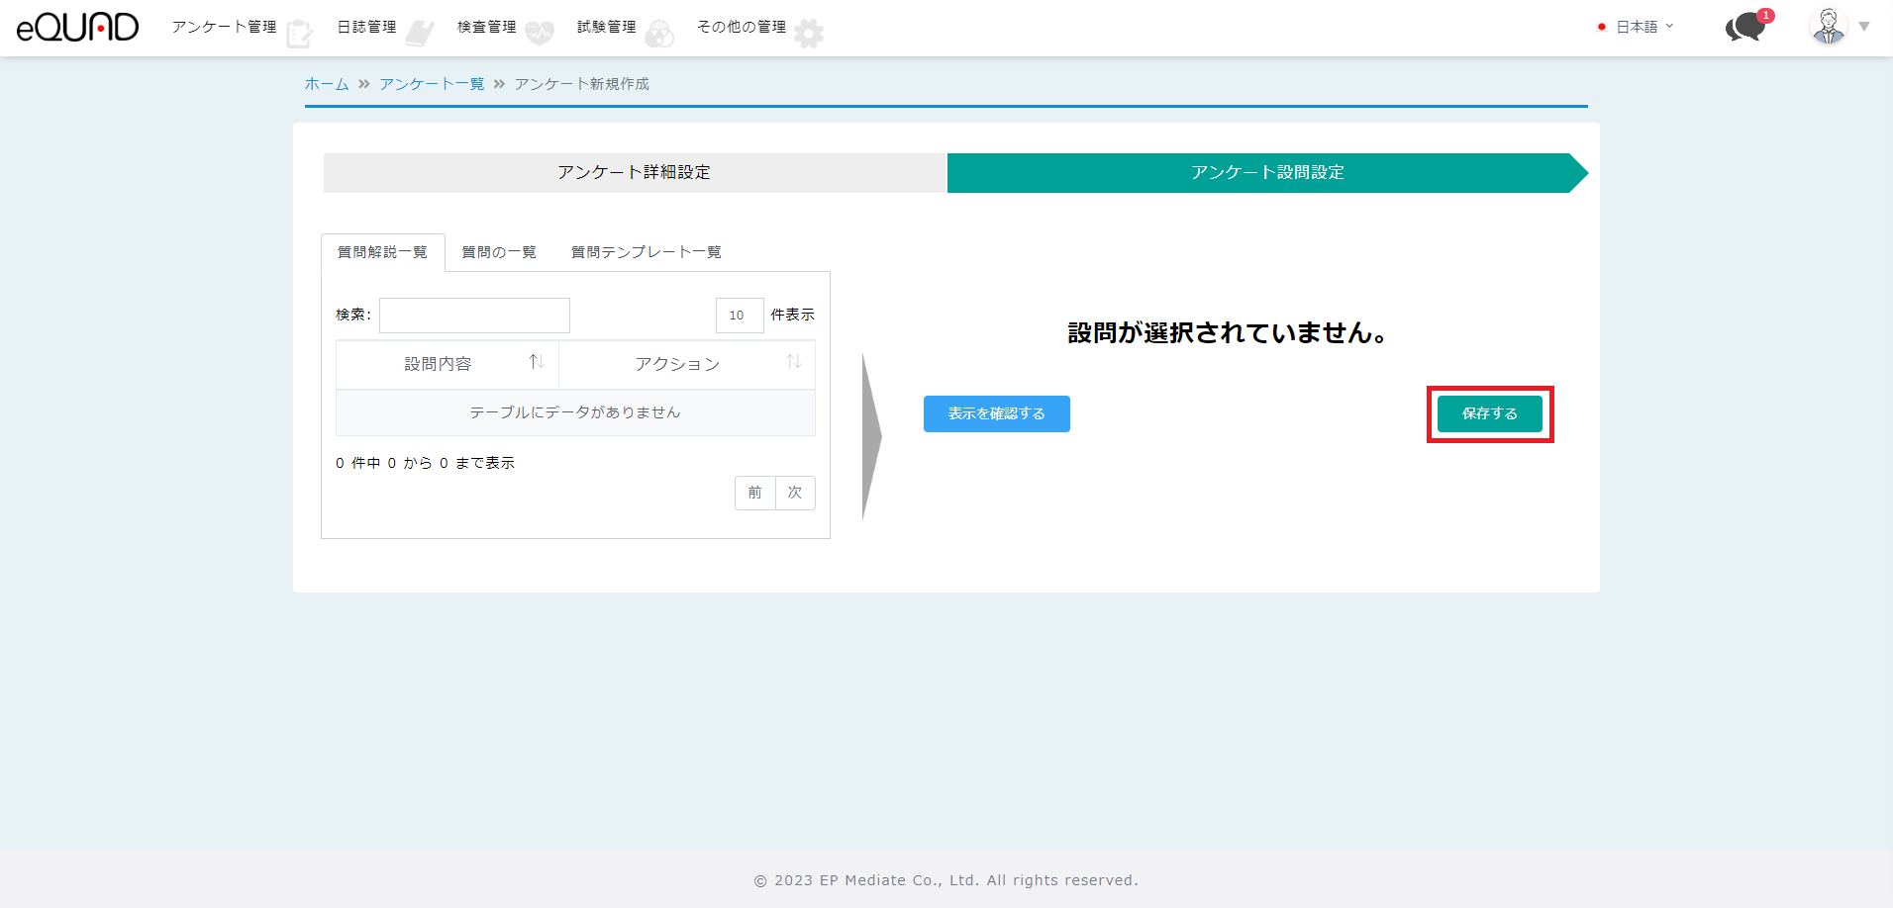This screenshot has height=908, width=1893.
Task: Switch to 質問テンプレート一覧 tab
Action: pyautogui.click(x=646, y=252)
